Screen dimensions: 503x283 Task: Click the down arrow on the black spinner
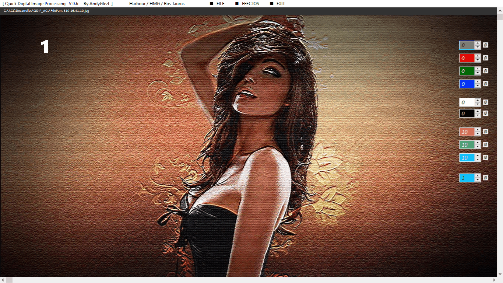[478, 115]
